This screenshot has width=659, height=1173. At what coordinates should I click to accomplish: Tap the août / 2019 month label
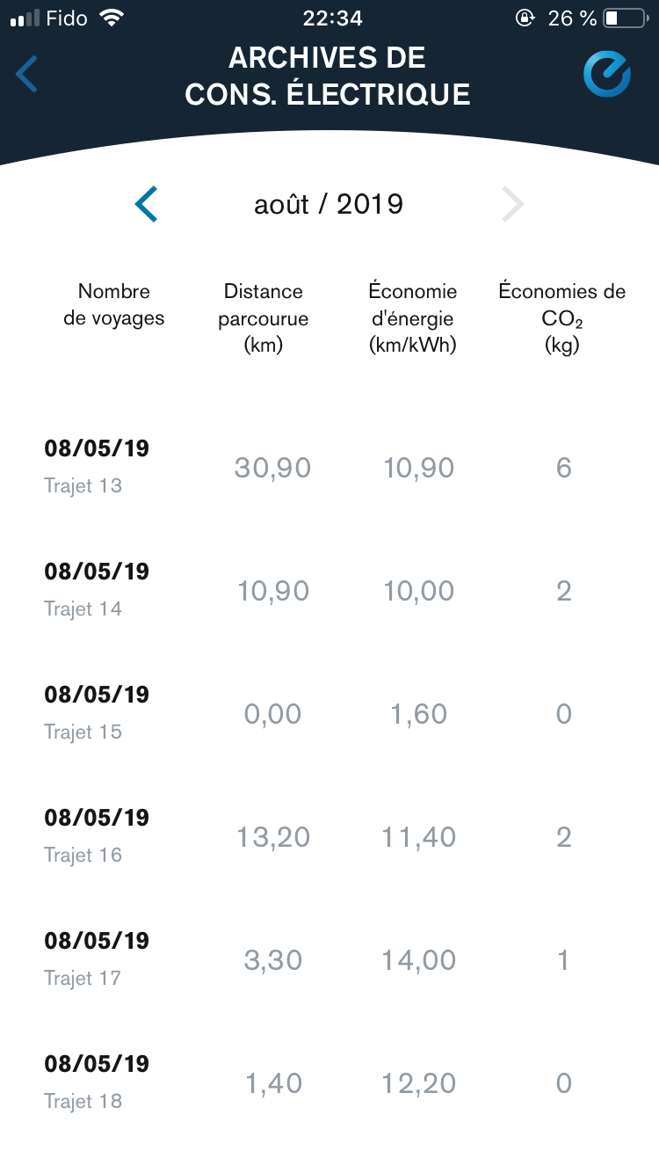click(x=329, y=204)
